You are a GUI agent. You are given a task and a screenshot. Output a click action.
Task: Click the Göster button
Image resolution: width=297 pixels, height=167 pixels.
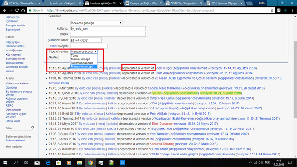(x=53, y=57)
